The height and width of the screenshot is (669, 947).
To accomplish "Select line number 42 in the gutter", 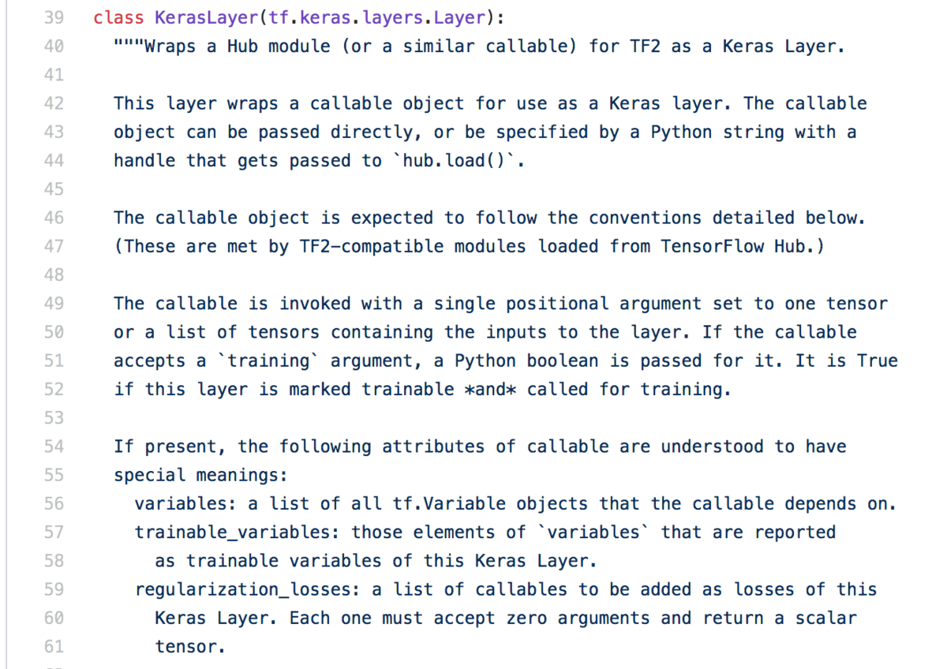I will [54, 104].
